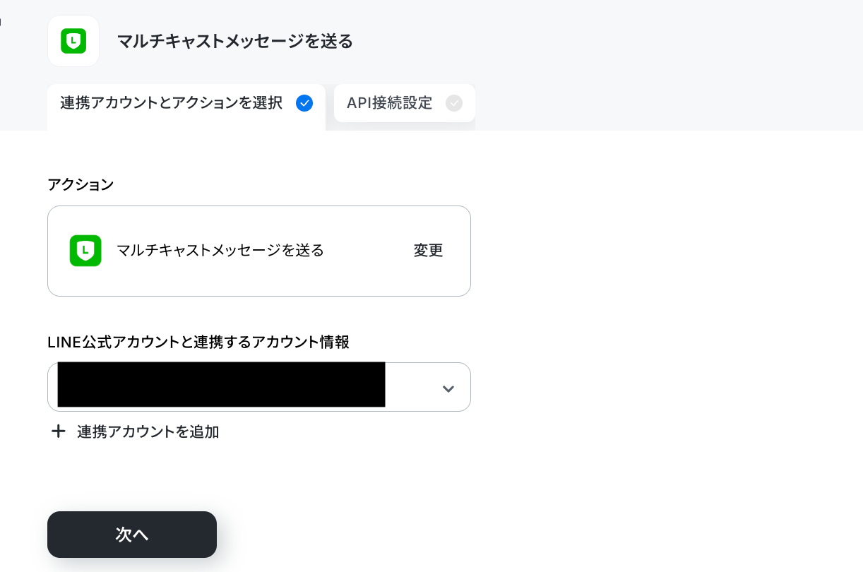Add an account via 連携アカウントを追加 link
This screenshot has height=572, width=863.
tap(148, 431)
